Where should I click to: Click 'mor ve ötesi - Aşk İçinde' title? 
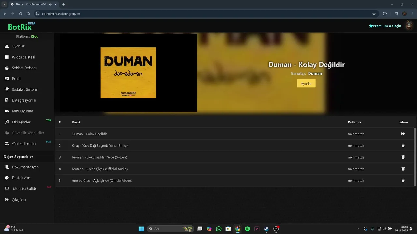point(102,181)
